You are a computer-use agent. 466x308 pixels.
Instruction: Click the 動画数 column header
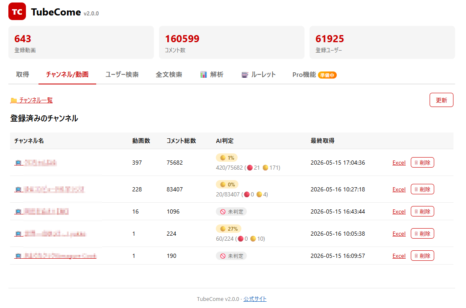[141, 141]
